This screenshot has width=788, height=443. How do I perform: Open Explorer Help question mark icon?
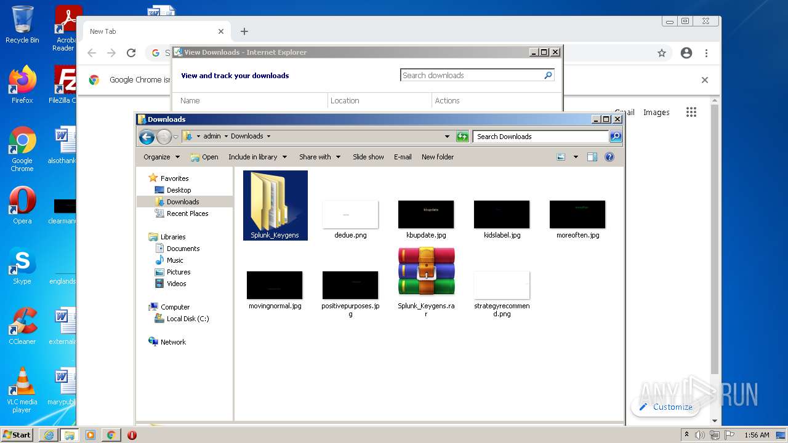tap(609, 157)
